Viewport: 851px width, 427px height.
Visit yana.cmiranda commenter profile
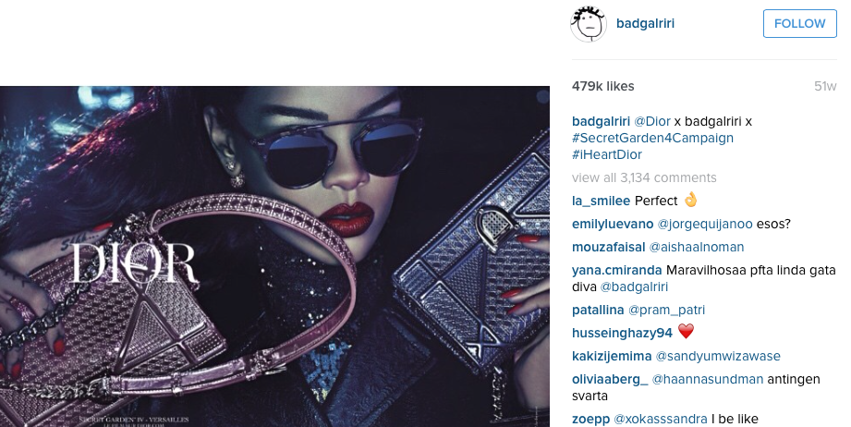[x=617, y=270]
